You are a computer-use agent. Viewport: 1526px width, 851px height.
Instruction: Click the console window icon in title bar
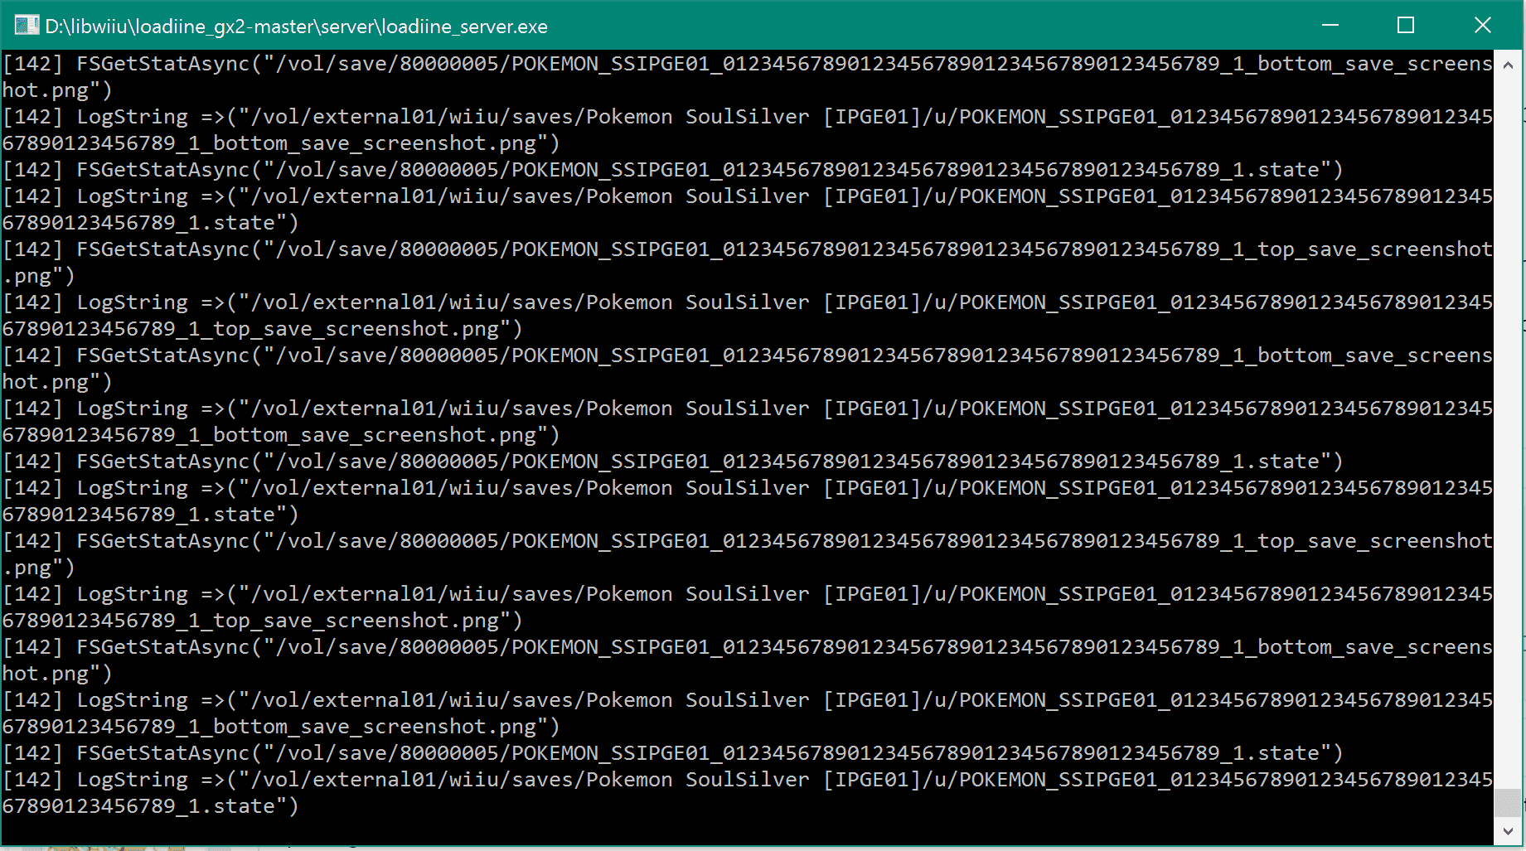pos(27,26)
